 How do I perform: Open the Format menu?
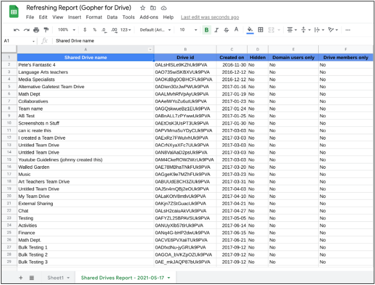tap(94, 17)
